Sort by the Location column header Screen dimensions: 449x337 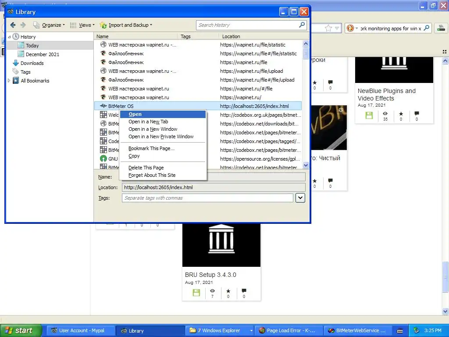pos(260,36)
